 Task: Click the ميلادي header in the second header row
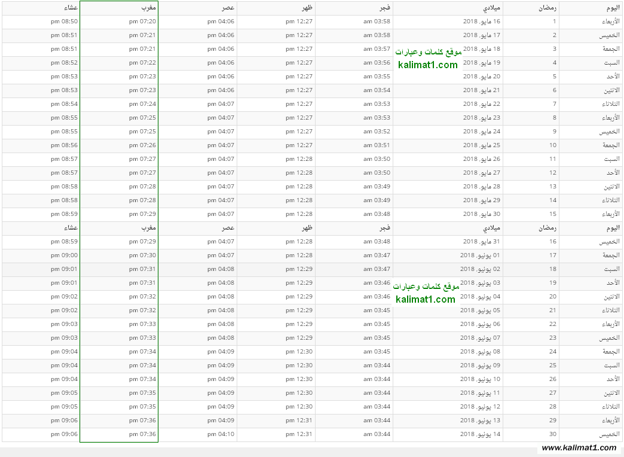(493, 228)
